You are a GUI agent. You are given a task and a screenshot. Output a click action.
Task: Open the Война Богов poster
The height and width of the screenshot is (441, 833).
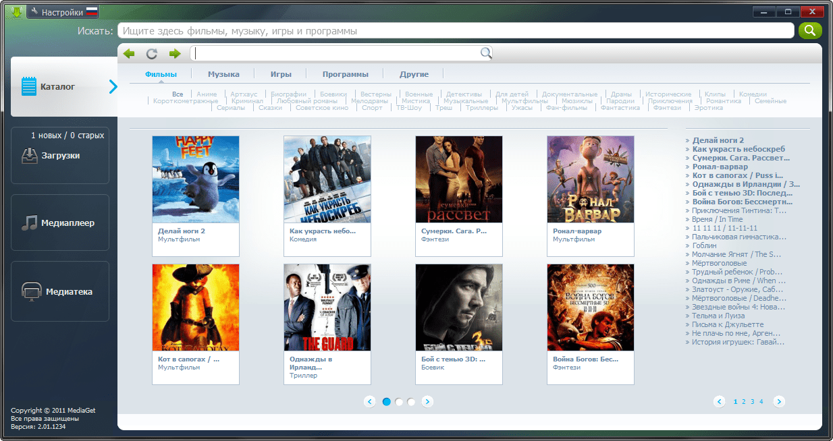click(591, 307)
